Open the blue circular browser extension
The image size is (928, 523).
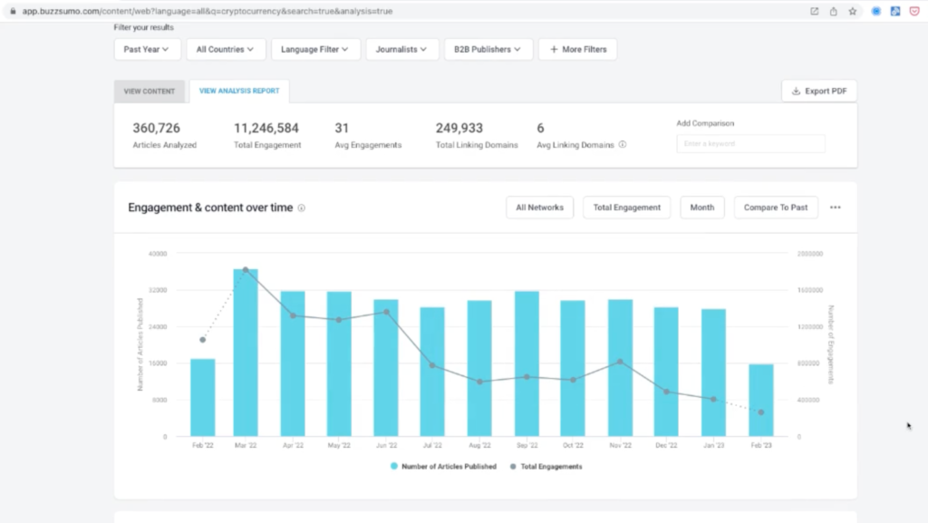coord(876,11)
